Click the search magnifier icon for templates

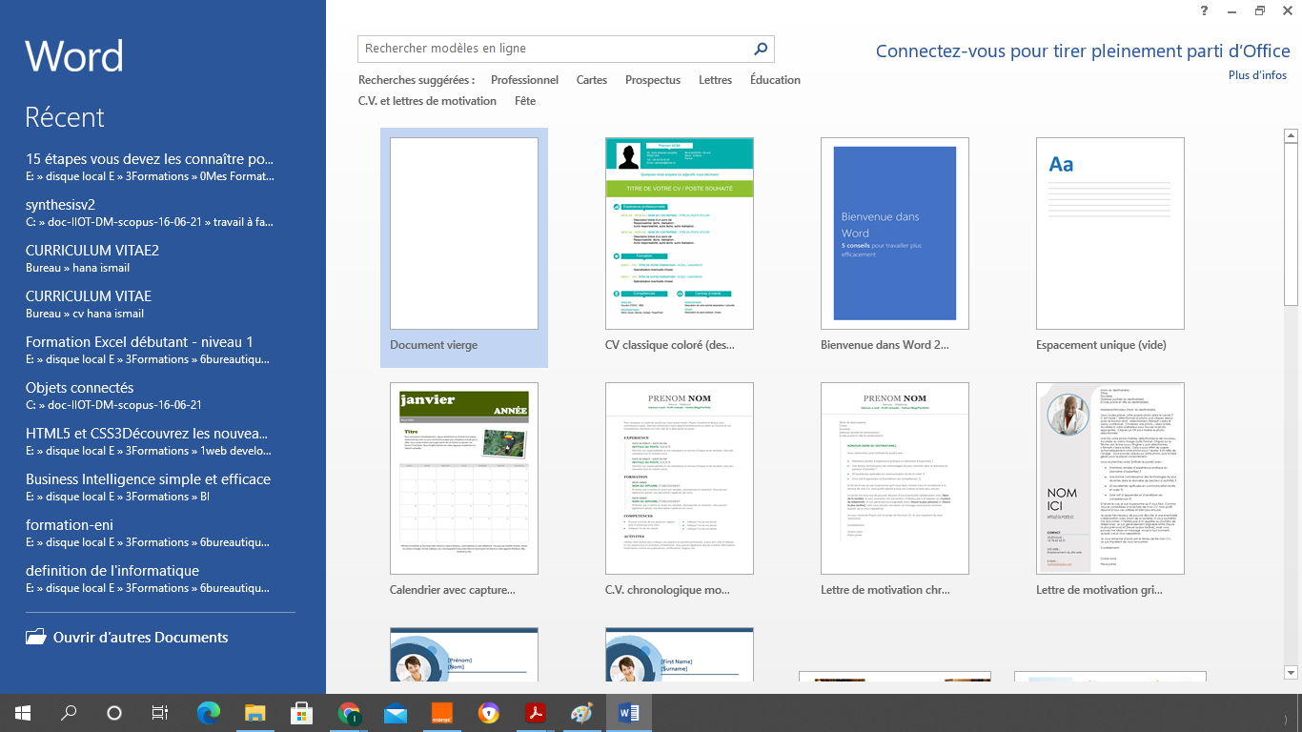[761, 49]
